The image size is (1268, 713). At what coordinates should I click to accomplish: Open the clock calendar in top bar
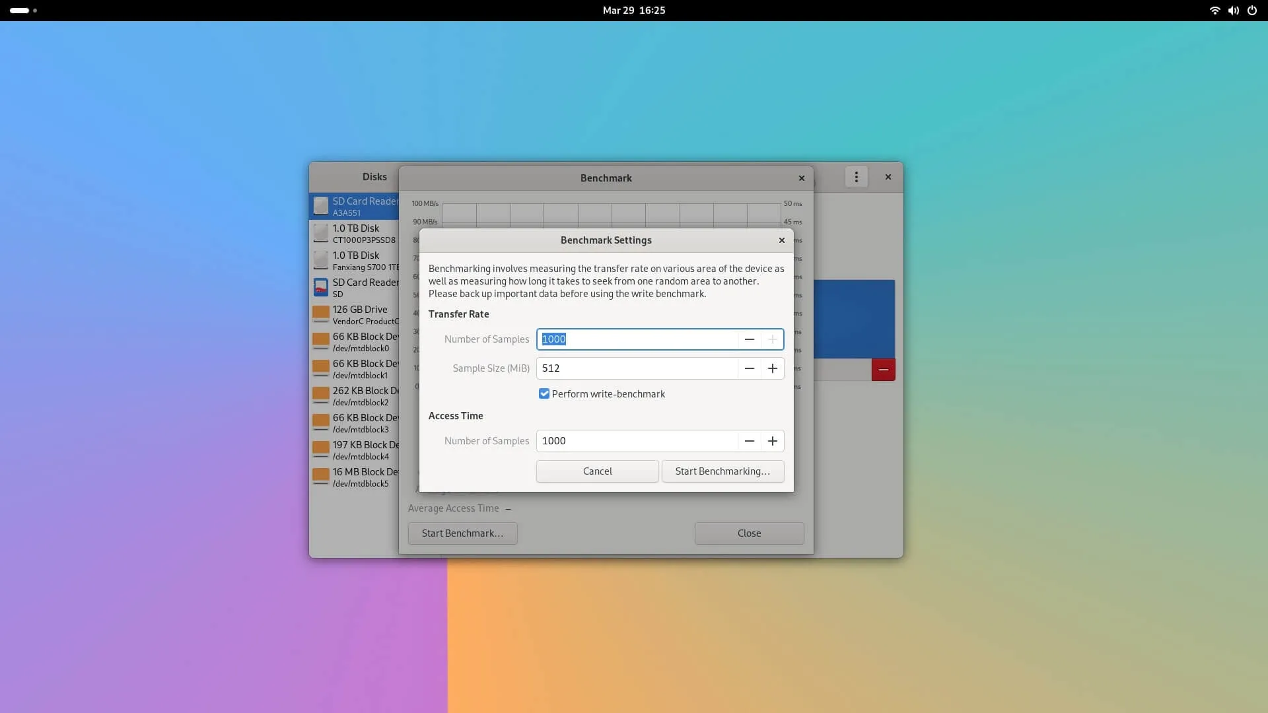(633, 11)
